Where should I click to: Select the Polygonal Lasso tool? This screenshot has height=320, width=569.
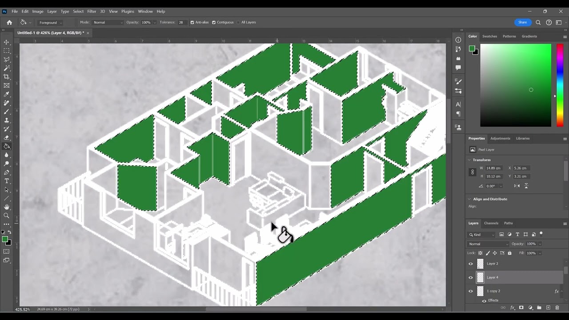(7, 60)
